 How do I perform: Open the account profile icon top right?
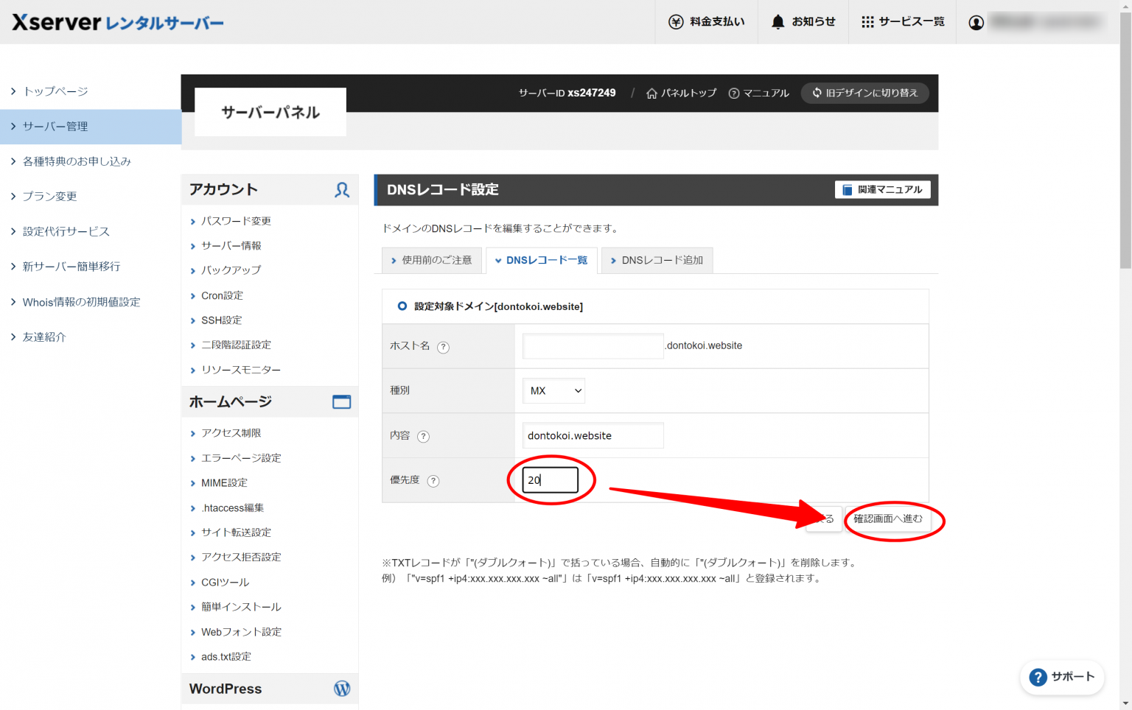[x=976, y=22]
